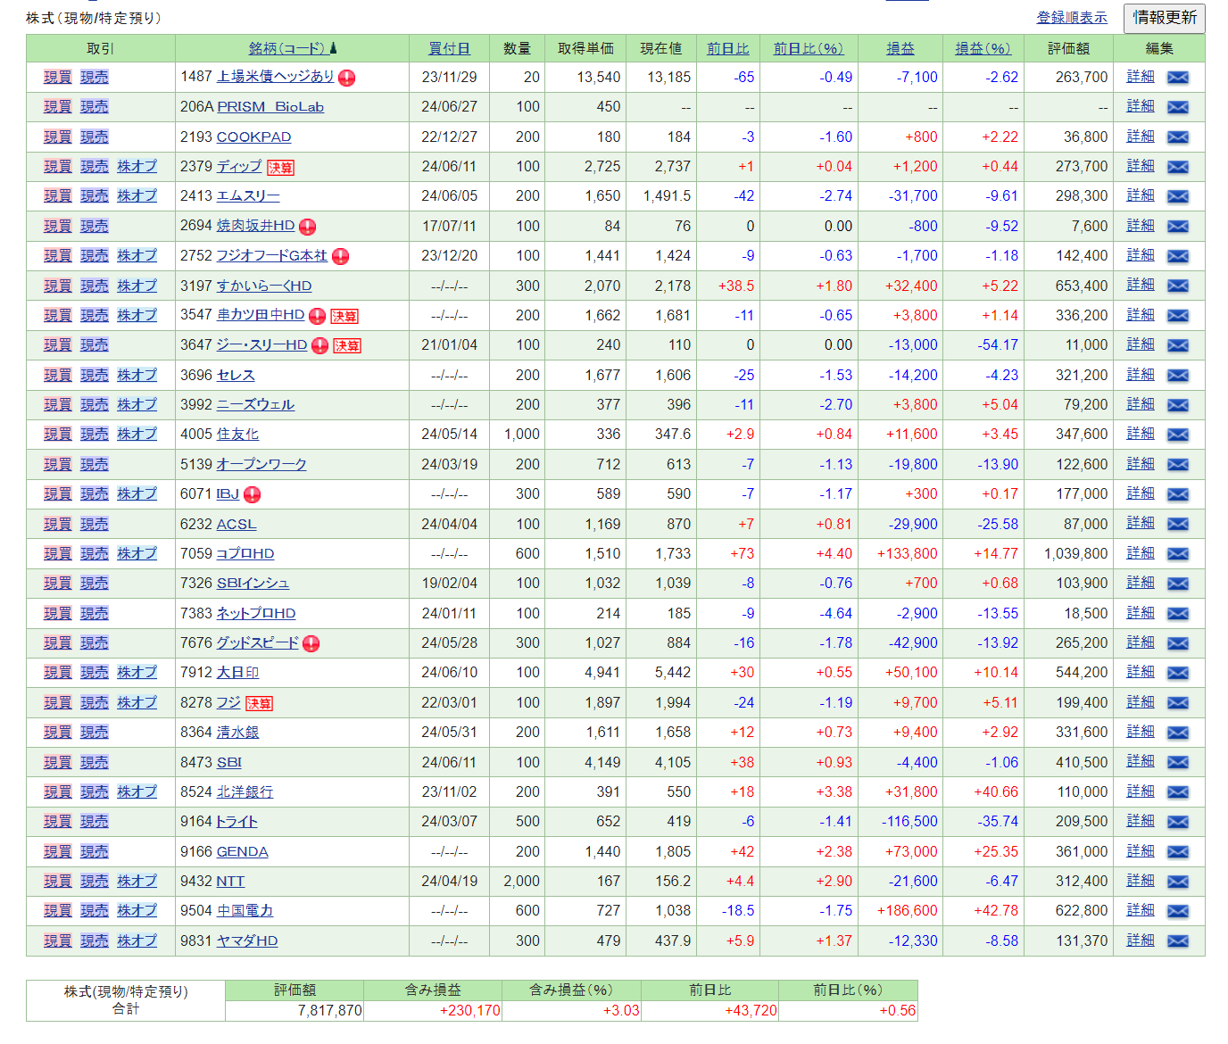The image size is (1228, 1044).
Task: Open 株オプ for 住友化
Action: (x=137, y=435)
